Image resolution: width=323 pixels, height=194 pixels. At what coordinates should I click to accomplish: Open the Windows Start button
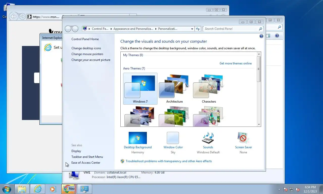6,189
